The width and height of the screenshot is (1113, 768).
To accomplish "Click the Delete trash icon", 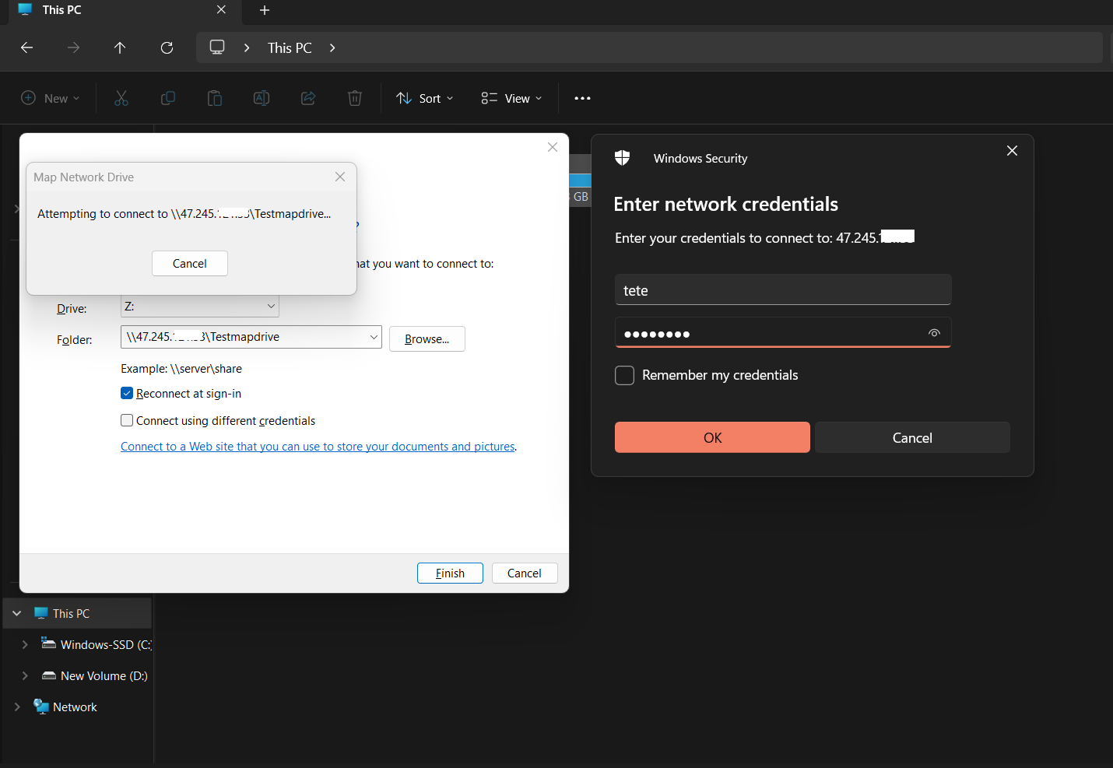I will click(355, 98).
